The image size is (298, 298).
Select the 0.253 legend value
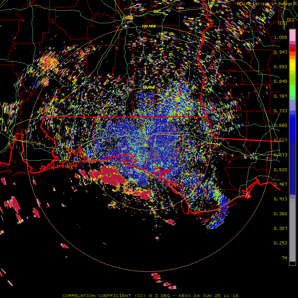(280, 243)
